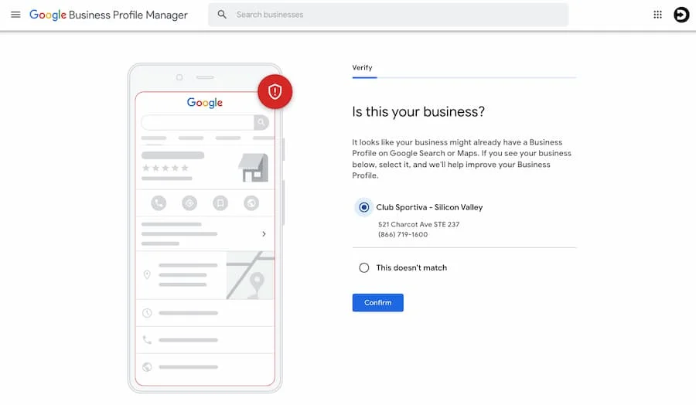Select Club Sportiva - Silicon Valley radio

(364, 207)
